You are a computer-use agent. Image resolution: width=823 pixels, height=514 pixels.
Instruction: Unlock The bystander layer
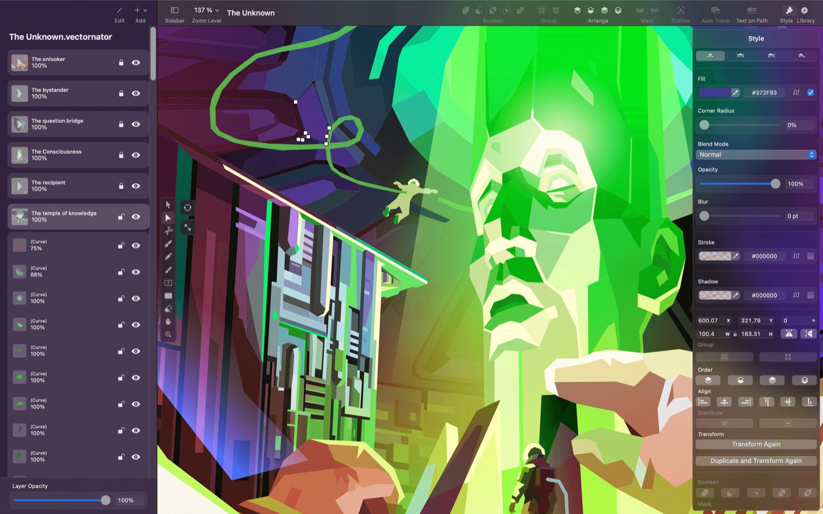121,94
